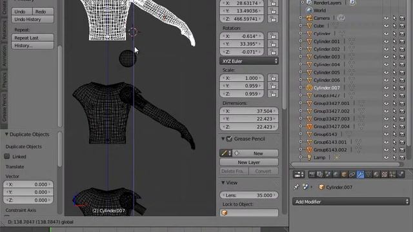Open the XYZ Euler rotation mode dropdown
The height and width of the screenshot is (232, 413).
coord(249,61)
